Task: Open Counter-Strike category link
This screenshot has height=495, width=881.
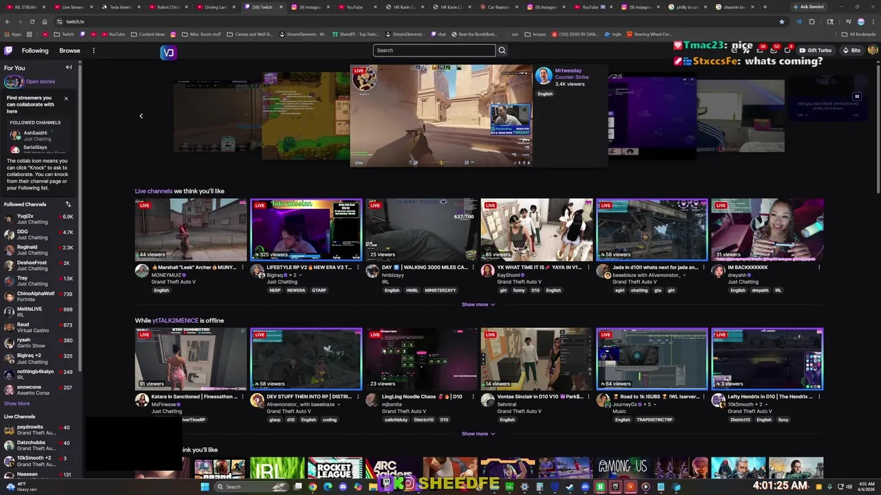Action: (571, 77)
